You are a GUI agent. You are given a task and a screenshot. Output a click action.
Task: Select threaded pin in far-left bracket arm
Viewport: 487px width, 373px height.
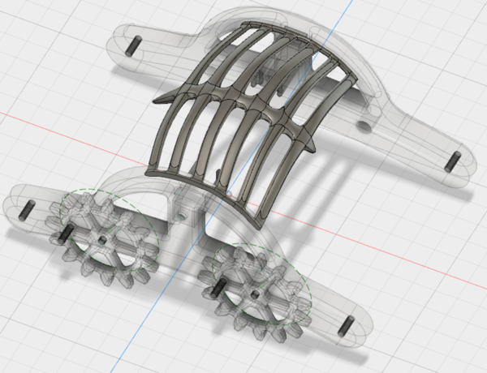coord(27,211)
